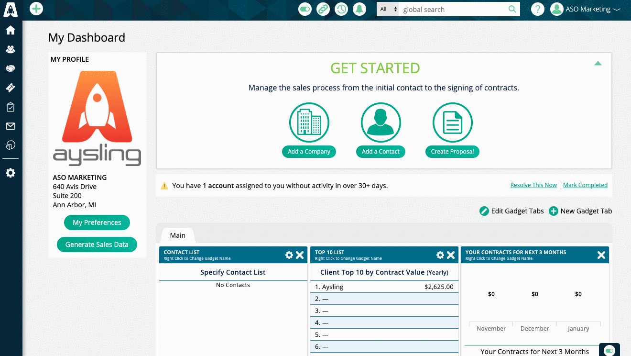Viewport: 631px width, 356px height.
Task: Collapse the Get Started panel arrow
Action: pos(598,63)
